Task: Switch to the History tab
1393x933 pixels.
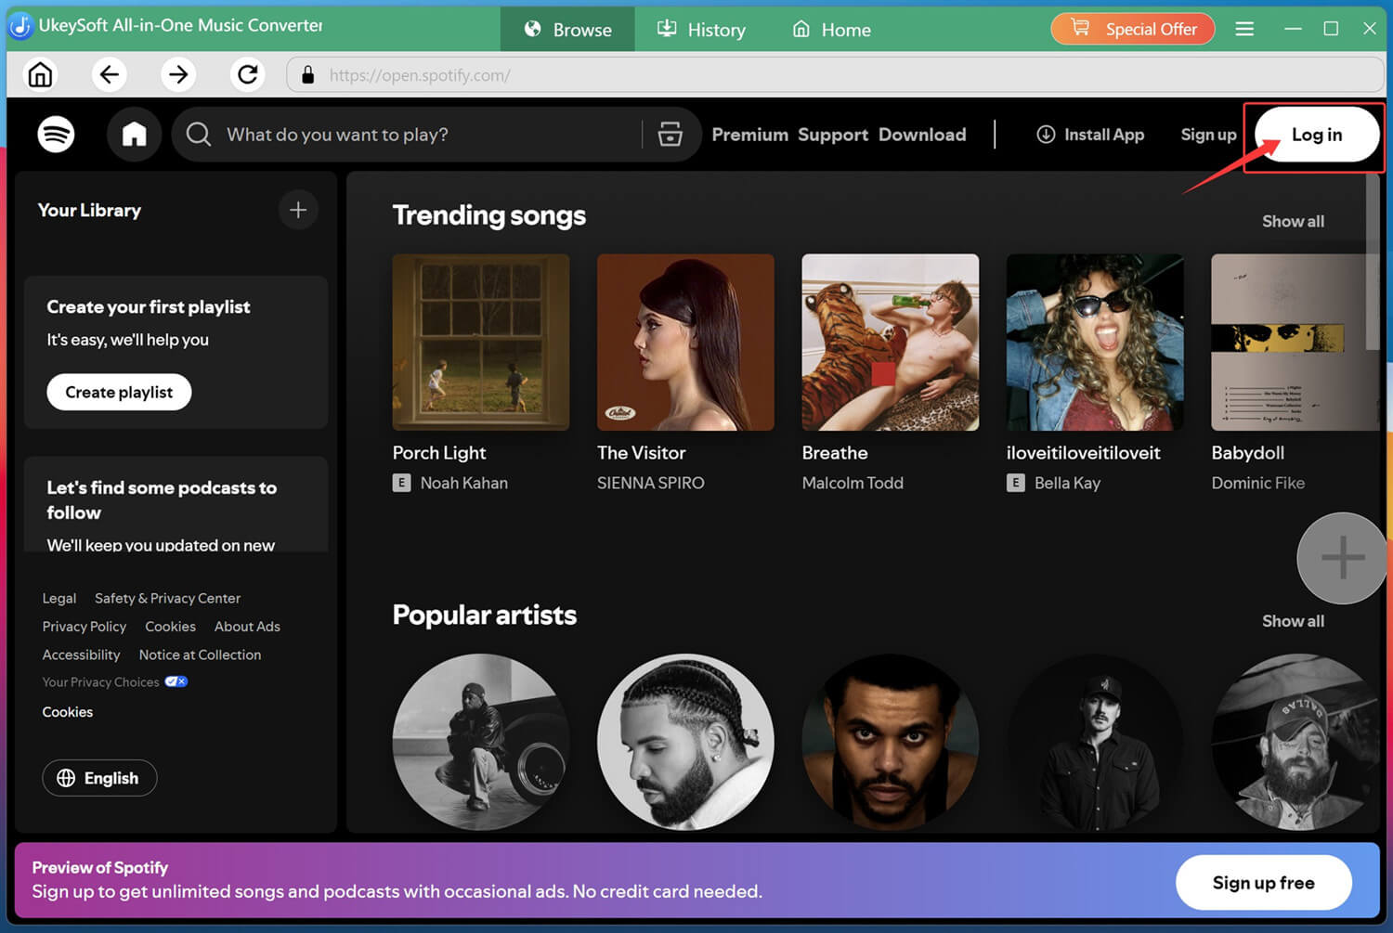Action: coord(701,29)
